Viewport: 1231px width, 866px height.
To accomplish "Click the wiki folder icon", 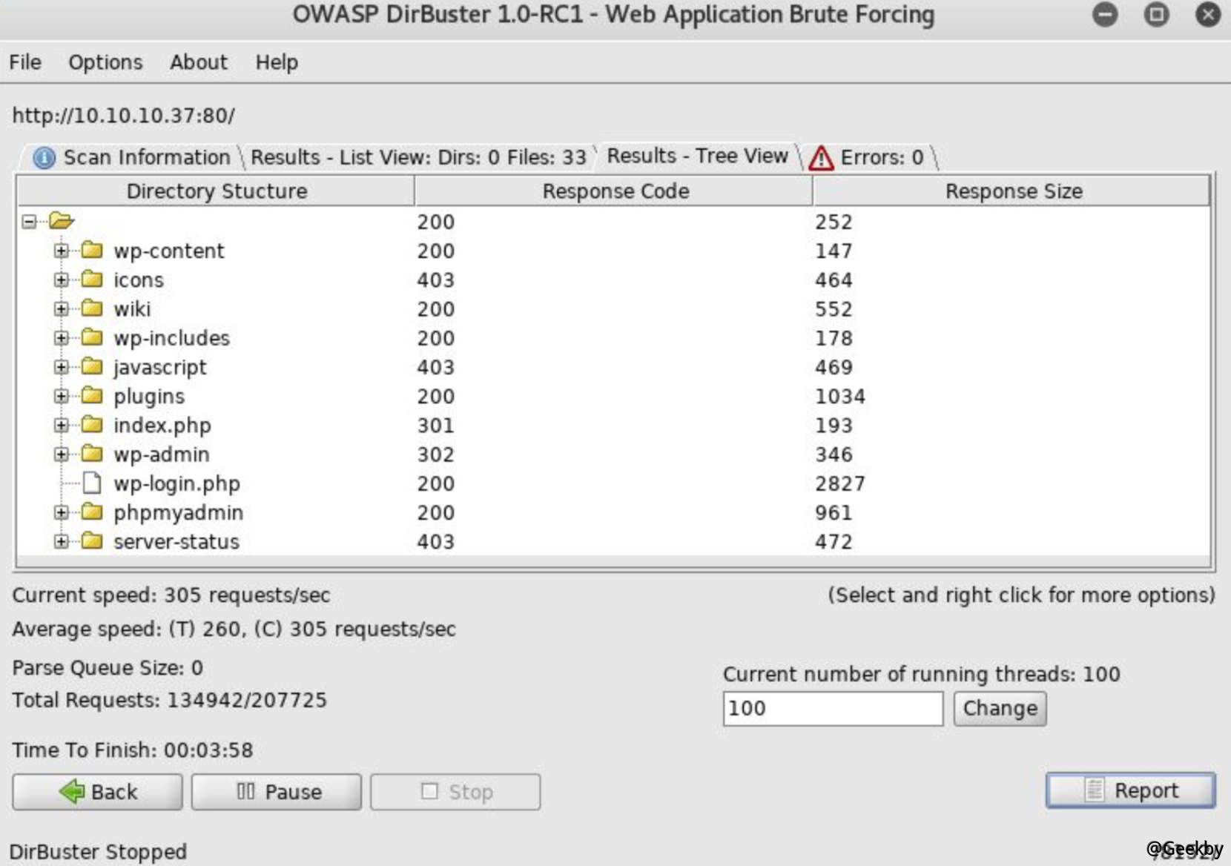I will click(x=92, y=308).
